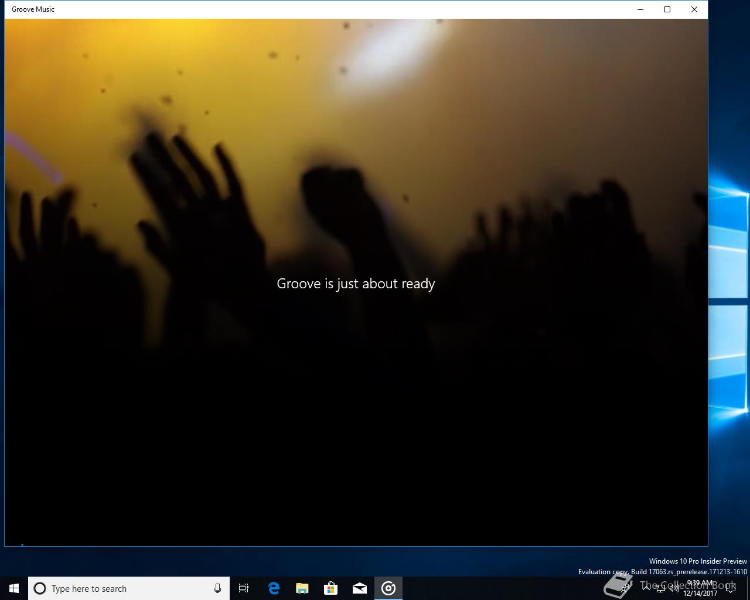Launch Microsoft Edge from the taskbar
Screen dimensions: 750x600
274,588
